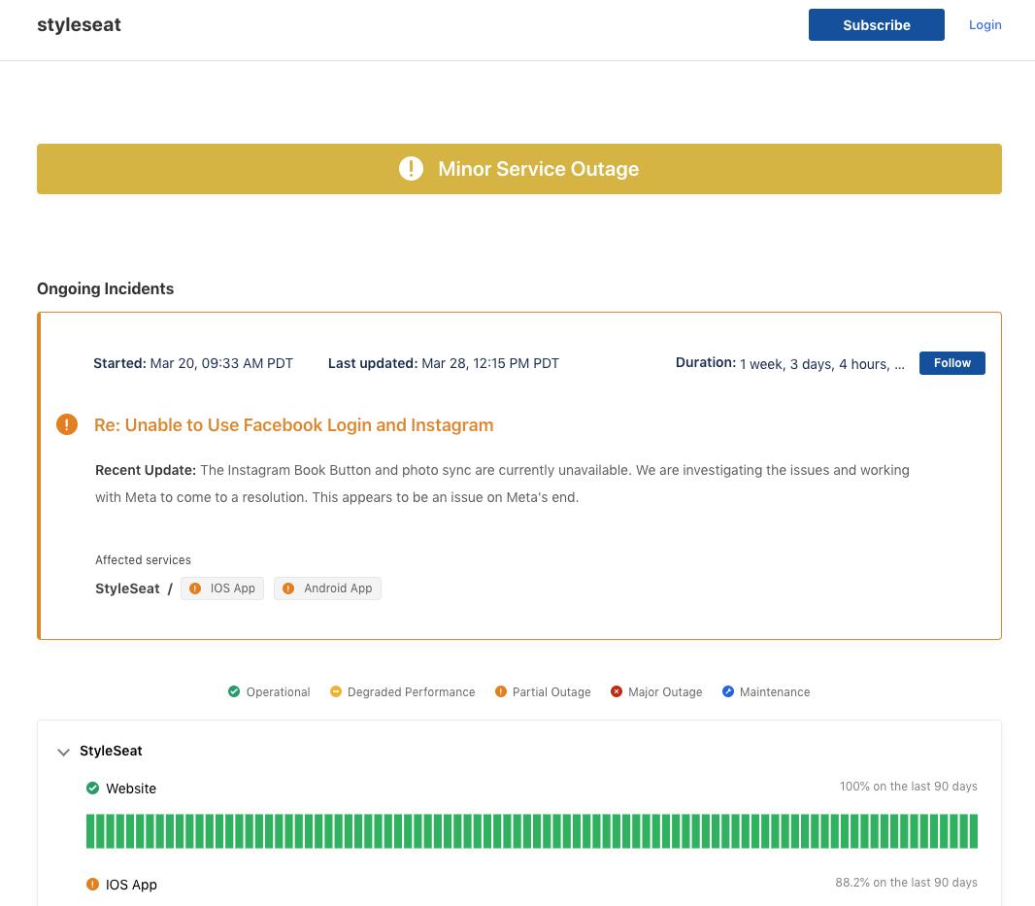Click the StyleSeat label under Affected services

tap(127, 588)
